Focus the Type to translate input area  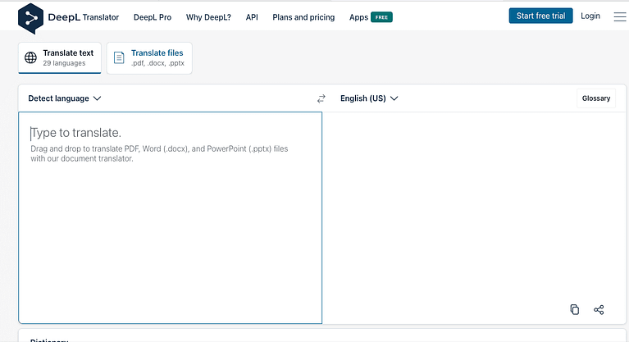point(170,217)
